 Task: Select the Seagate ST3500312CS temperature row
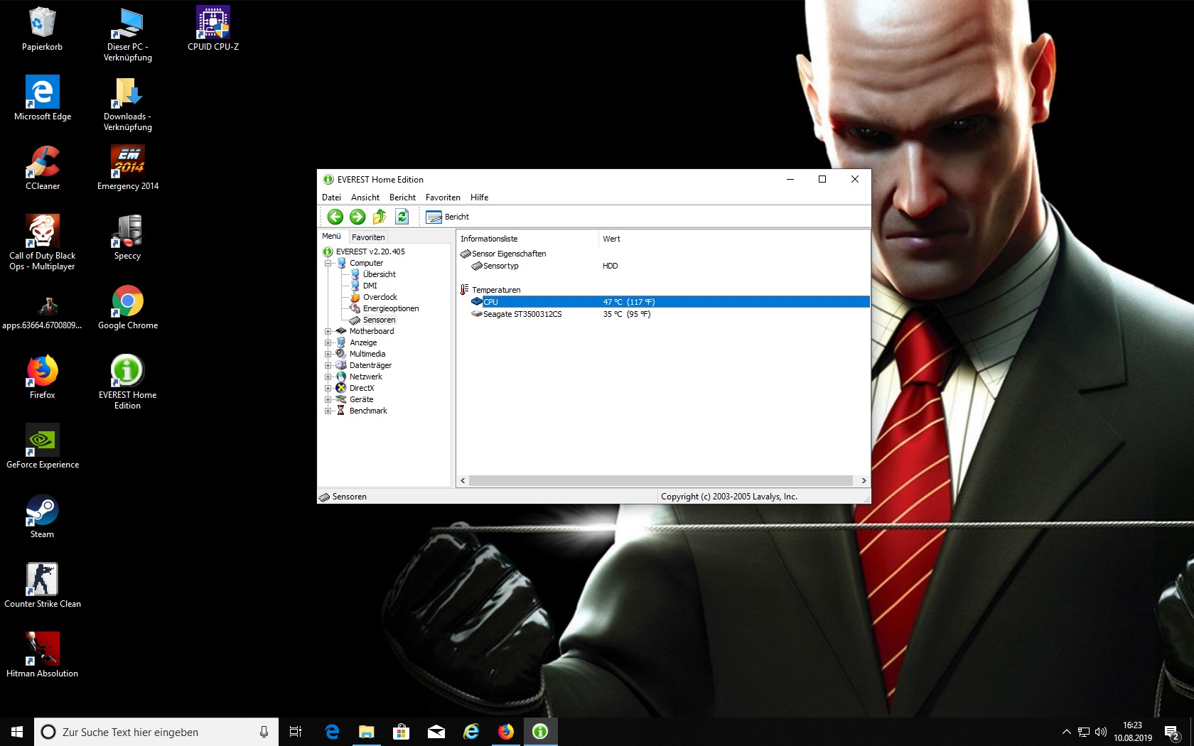pyautogui.click(x=664, y=314)
